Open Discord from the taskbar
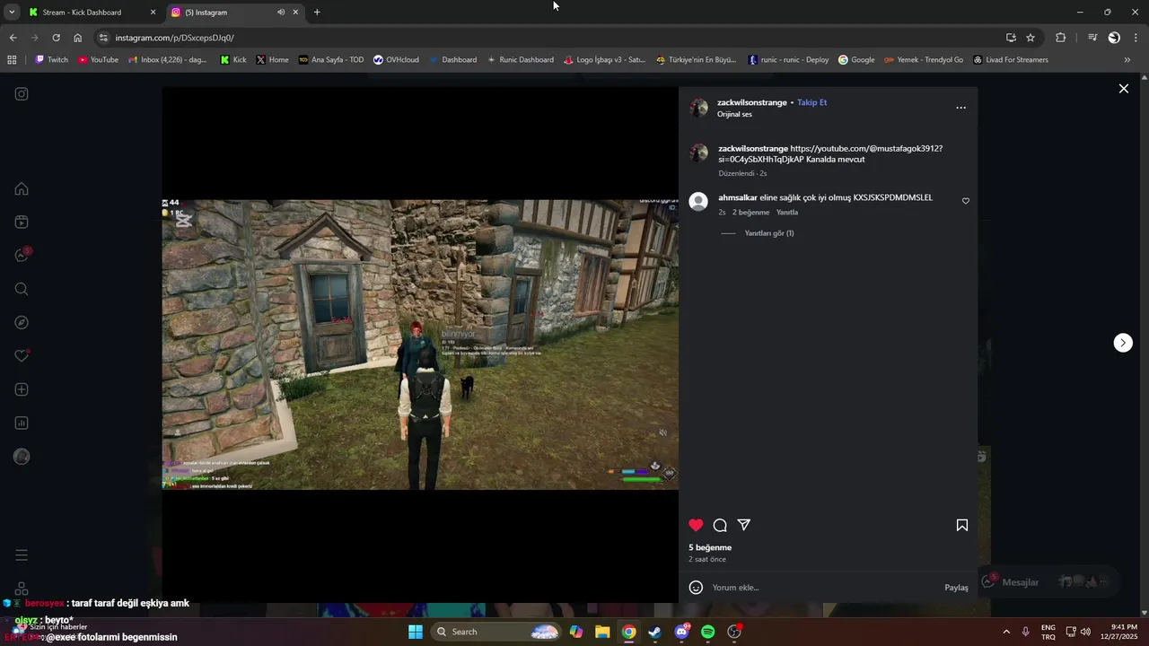The image size is (1149, 646). coord(681,632)
